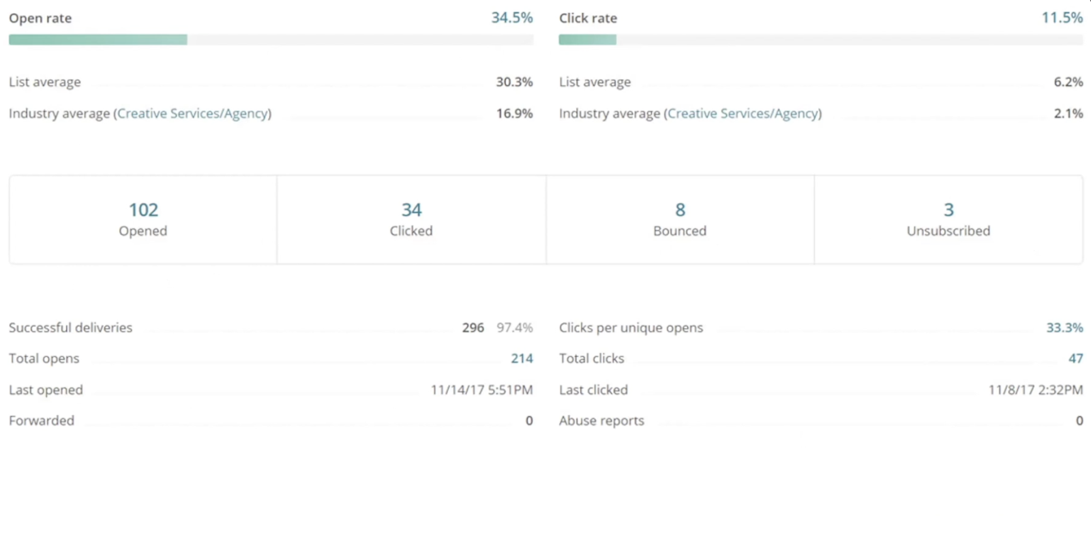Click the 296 successful deliveries number
This screenshot has height=543, width=1091.
coord(473,328)
